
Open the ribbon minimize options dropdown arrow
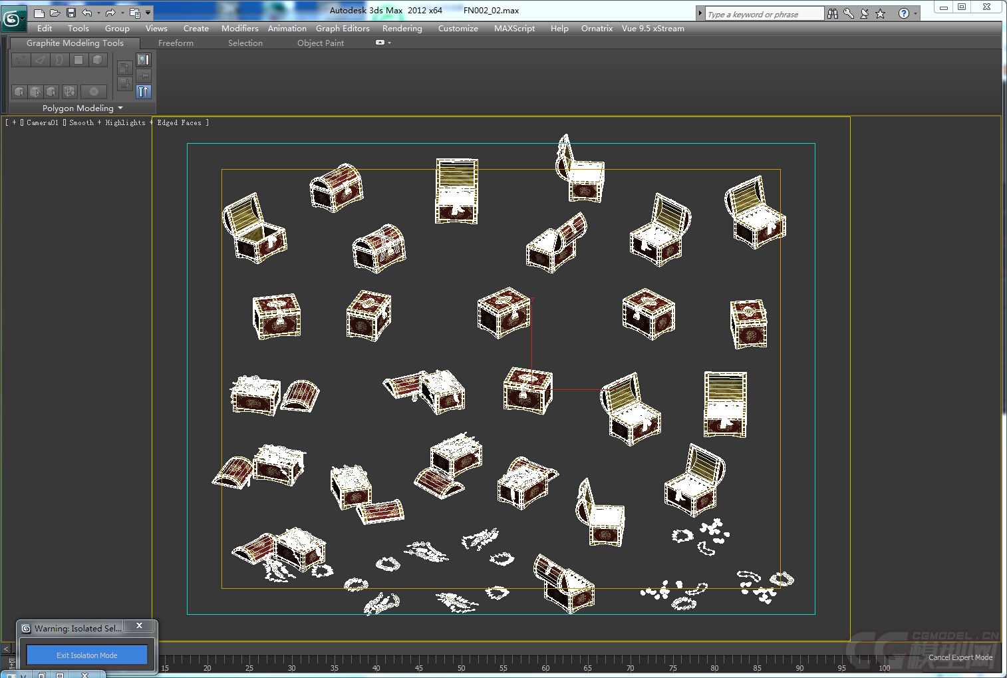(x=389, y=43)
